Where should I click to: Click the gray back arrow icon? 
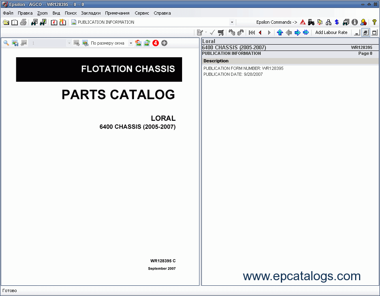click(x=289, y=32)
